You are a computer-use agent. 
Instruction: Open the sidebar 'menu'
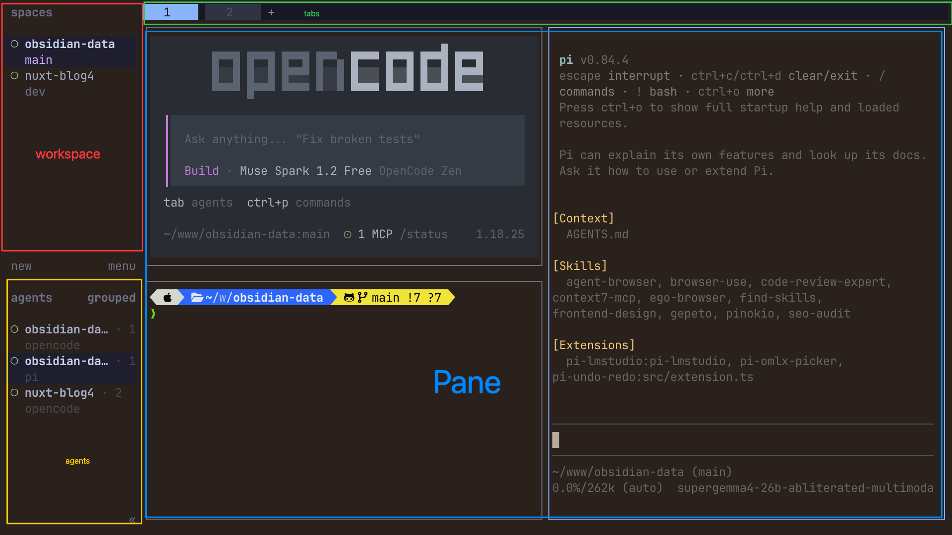pyautogui.click(x=122, y=266)
